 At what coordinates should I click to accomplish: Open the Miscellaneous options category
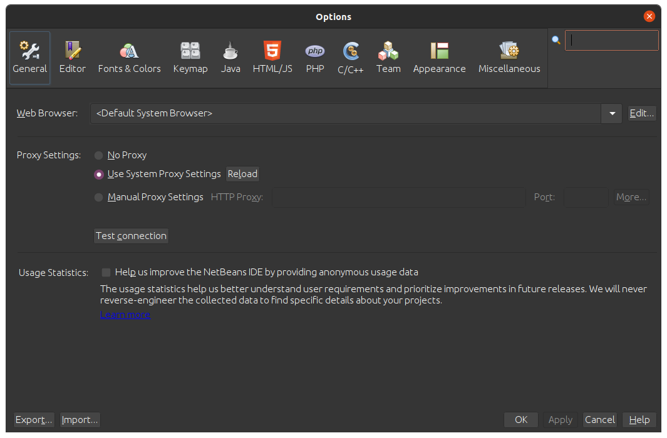point(509,58)
